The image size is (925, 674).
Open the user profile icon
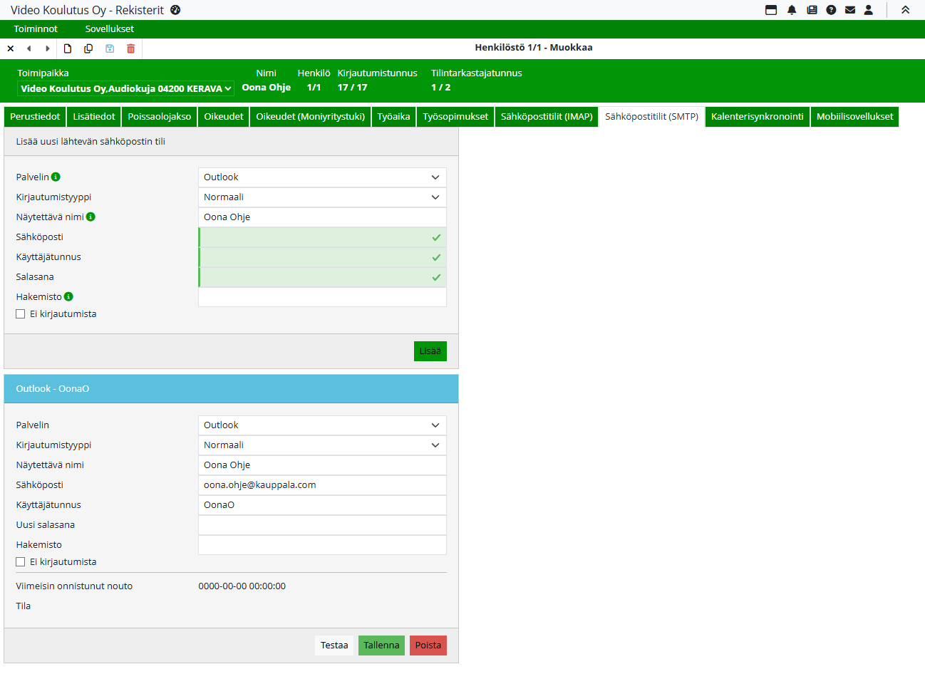pyautogui.click(x=869, y=10)
